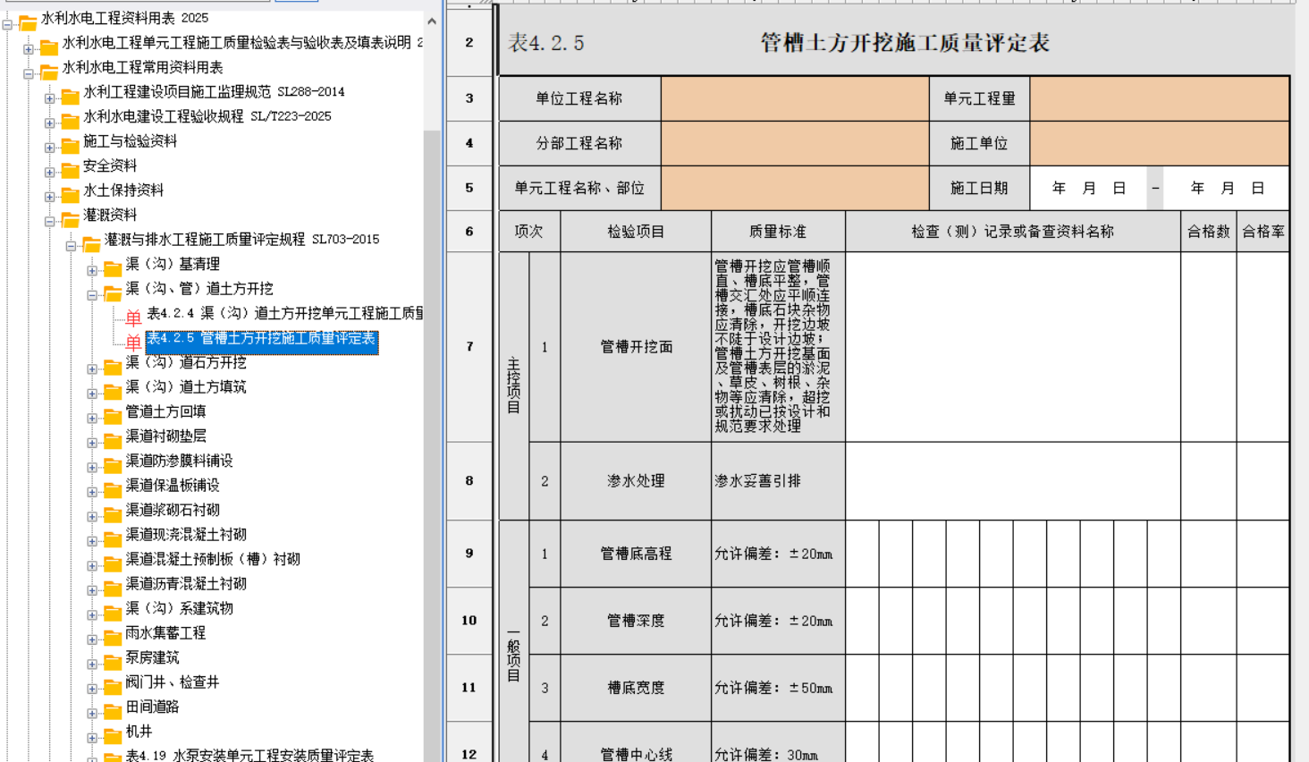
Task: Click the folder icon of 安全资料
Action: click(x=71, y=170)
